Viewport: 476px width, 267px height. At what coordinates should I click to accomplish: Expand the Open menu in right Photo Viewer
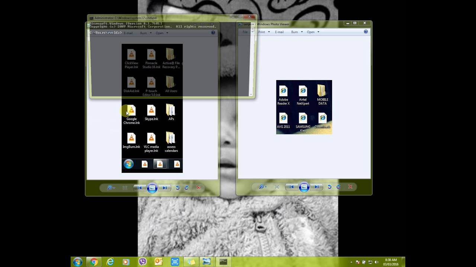[313, 32]
